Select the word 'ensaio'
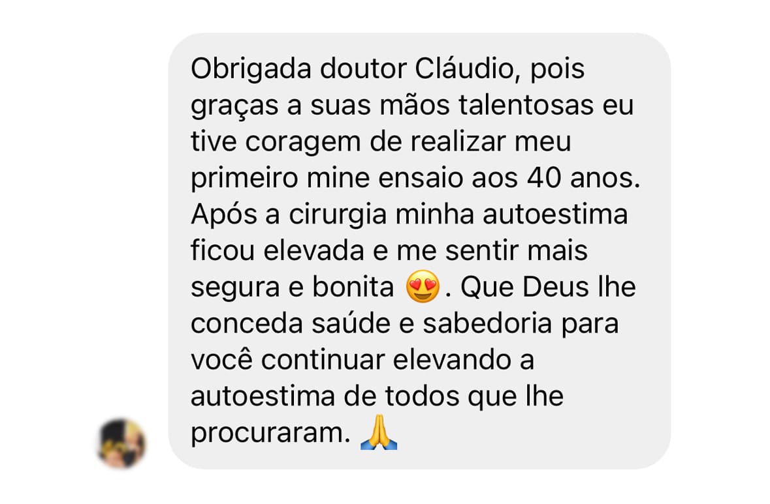The height and width of the screenshot is (504, 770). [421, 178]
